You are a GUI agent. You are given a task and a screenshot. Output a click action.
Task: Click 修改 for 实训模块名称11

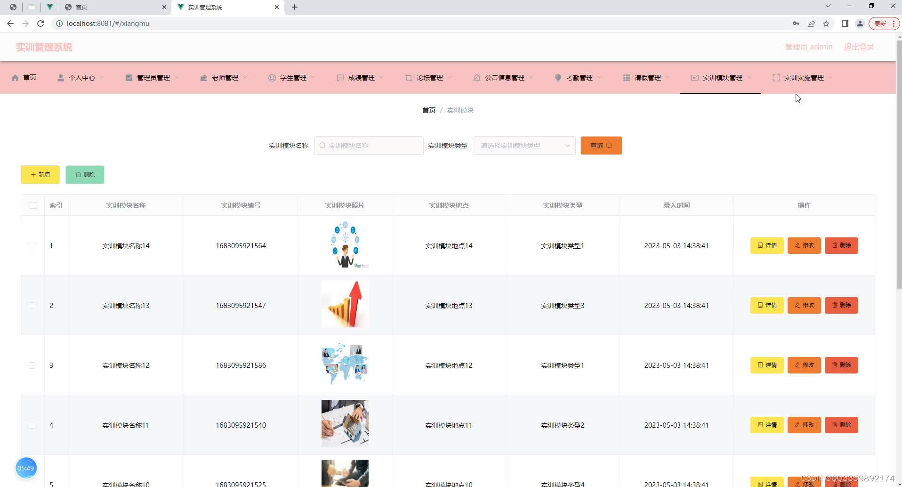click(804, 425)
